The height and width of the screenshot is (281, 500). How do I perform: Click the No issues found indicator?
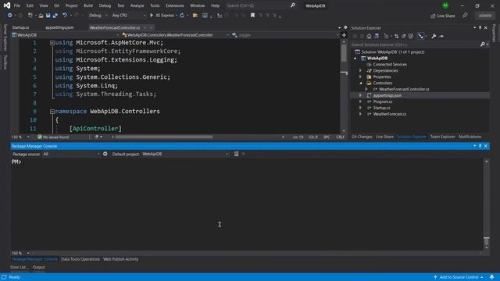pyautogui.click(x=53, y=137)
